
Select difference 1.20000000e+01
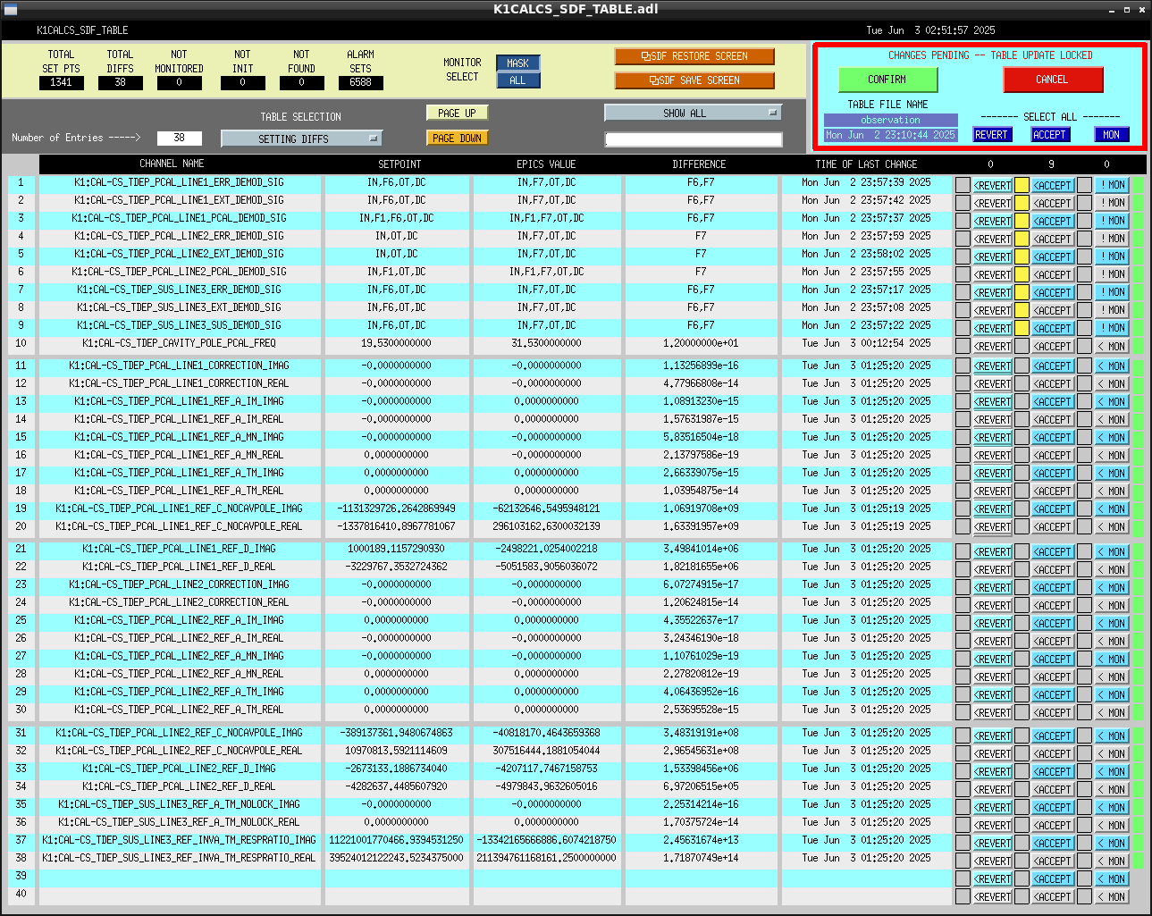click(701, 343)
